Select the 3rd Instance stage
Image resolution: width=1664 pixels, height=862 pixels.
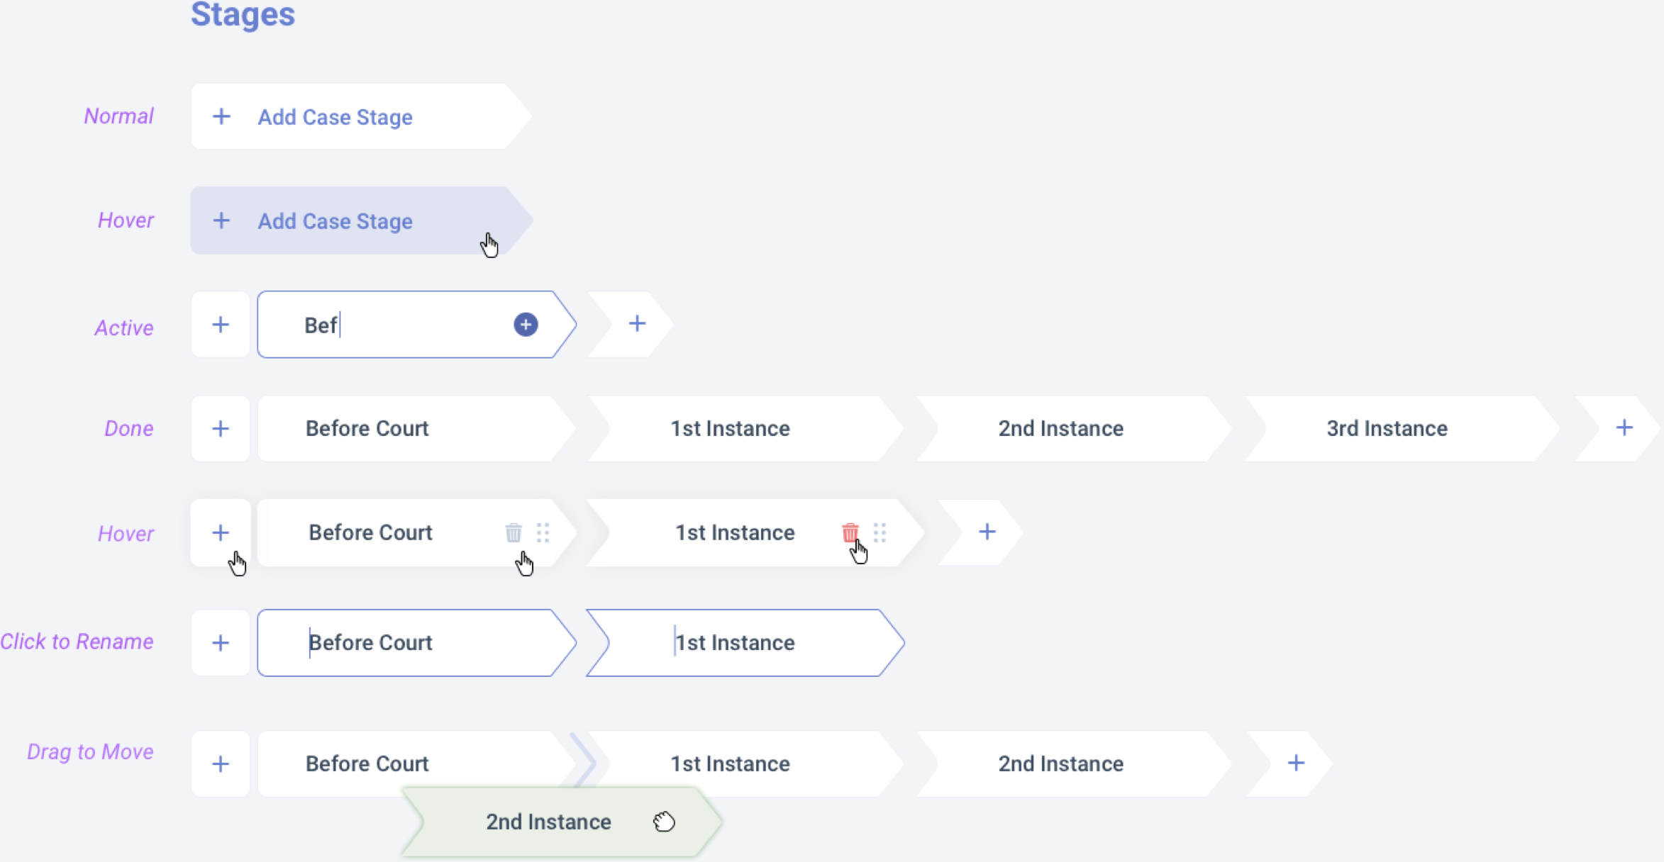pyautogui.click(x=1387, y=428)
